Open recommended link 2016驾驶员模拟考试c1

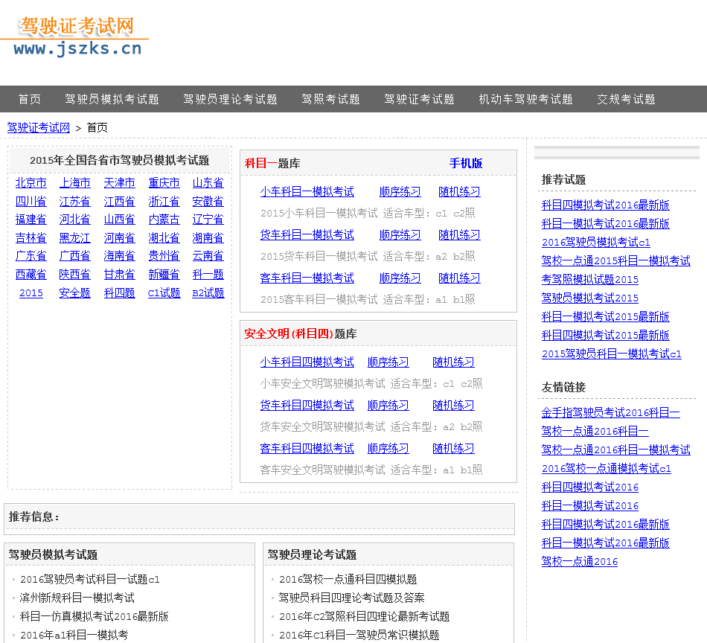click(x=595, y=242)
